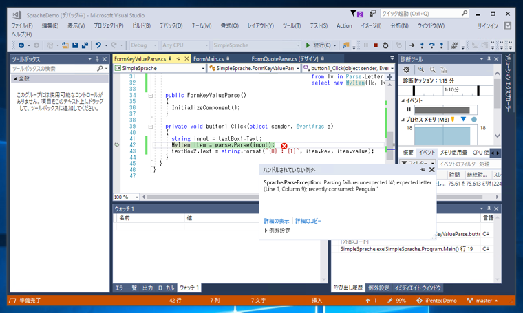Click the 詳細のコピー link
Screen dimensions: 523x313
pos(308,221)
